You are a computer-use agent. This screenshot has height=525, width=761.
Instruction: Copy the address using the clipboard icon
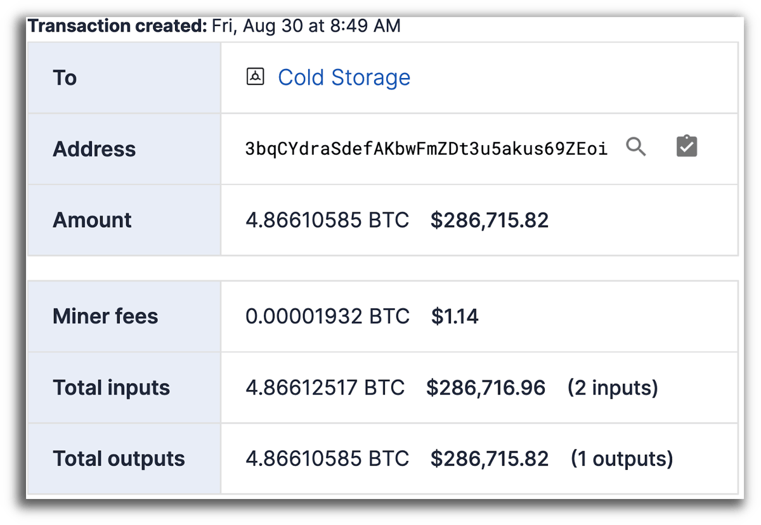[x=687, y=147]
